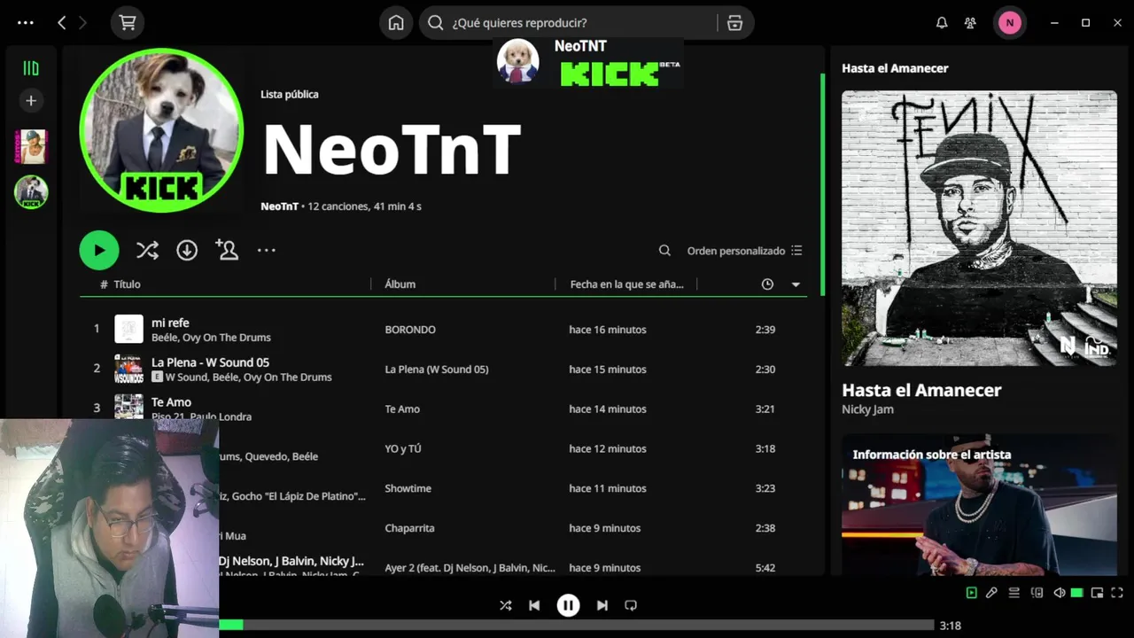Sort by Álbum column header

pyautogui.click(x=400, y=284)
